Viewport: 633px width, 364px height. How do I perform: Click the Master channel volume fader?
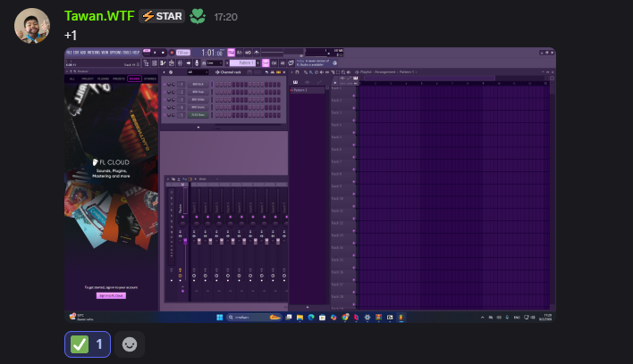pyautogui.click(x=185, y=239)
